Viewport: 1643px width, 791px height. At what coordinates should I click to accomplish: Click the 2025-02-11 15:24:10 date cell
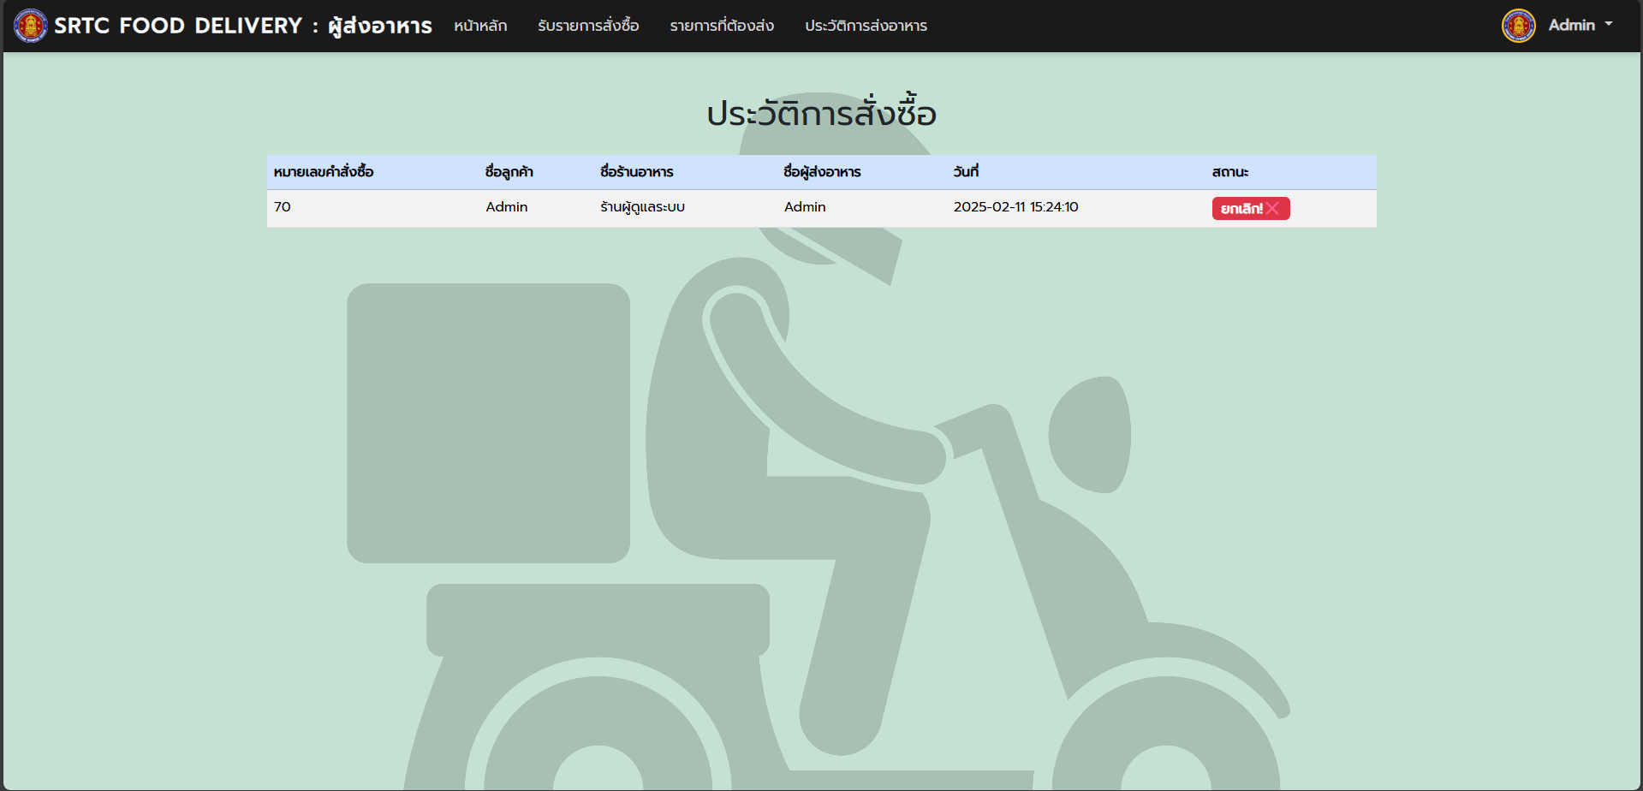[1015, 207]
